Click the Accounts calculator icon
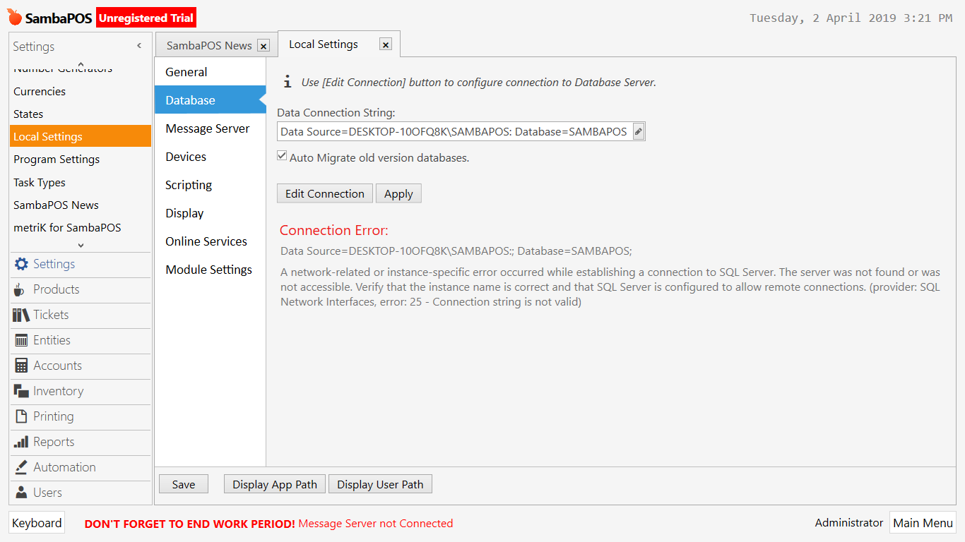965x542 pixels. coord(21,366)
